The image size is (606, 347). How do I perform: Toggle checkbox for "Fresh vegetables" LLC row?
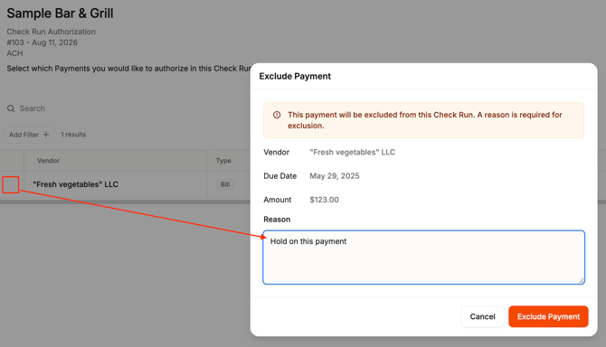click(11, 184)
